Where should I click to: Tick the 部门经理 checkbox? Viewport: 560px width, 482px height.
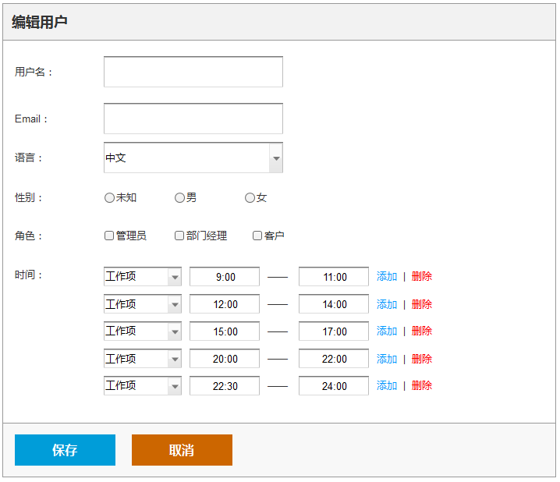point(179,236)
